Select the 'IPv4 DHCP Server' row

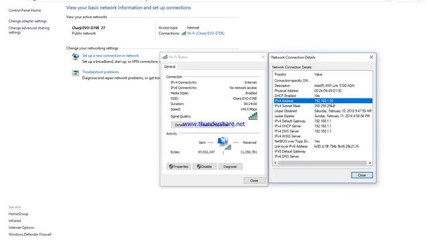pos(322,126)
